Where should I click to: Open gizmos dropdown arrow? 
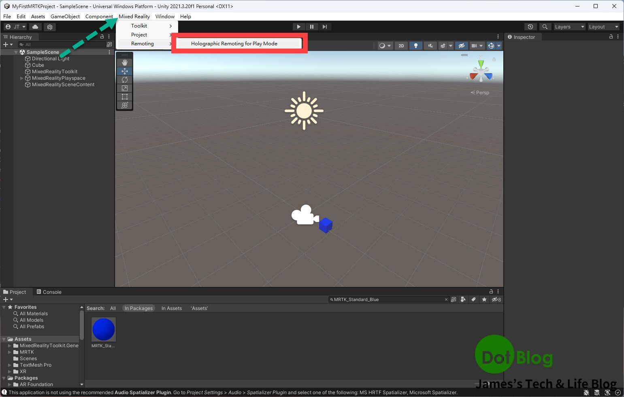(x=499, y=46)
